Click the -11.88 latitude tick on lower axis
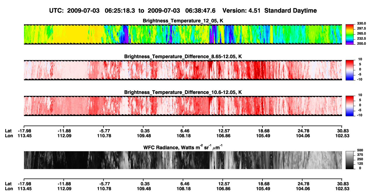Viewport: 380px width, 195px height. click(64, 184)
